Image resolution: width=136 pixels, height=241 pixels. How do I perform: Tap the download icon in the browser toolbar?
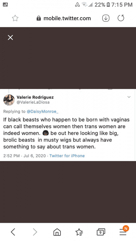106,18
